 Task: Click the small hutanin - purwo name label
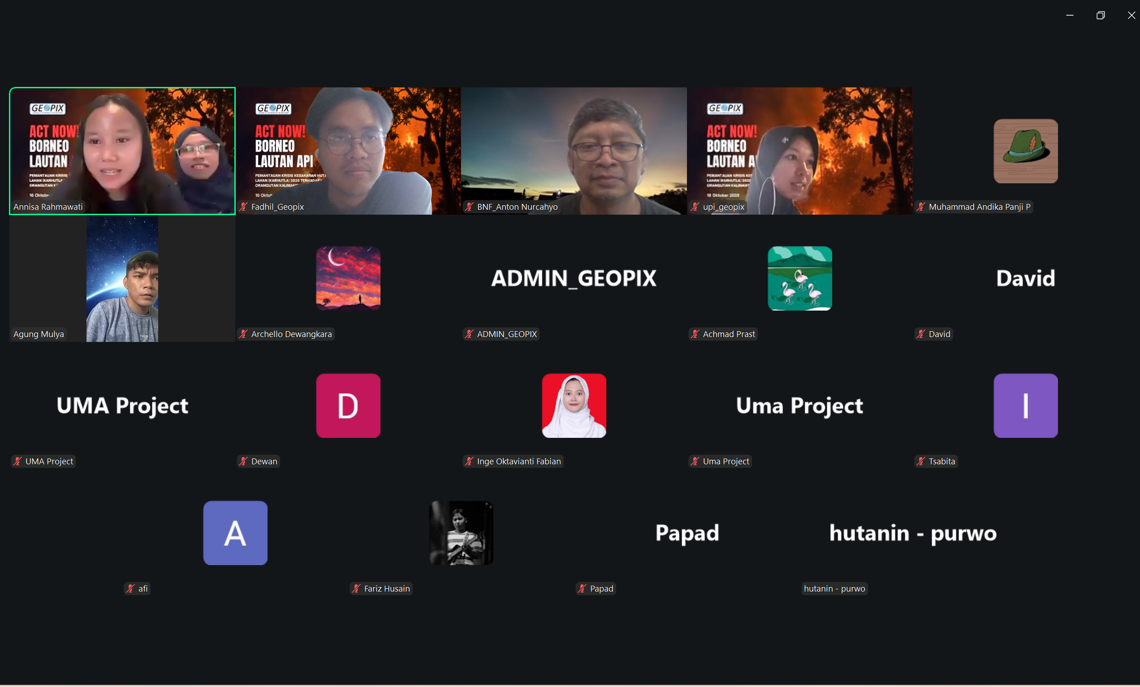[834, 588]
